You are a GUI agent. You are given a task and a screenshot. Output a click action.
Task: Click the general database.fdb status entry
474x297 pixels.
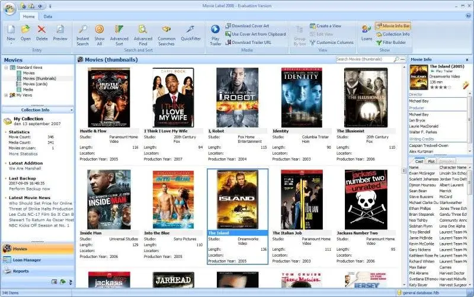418,293
